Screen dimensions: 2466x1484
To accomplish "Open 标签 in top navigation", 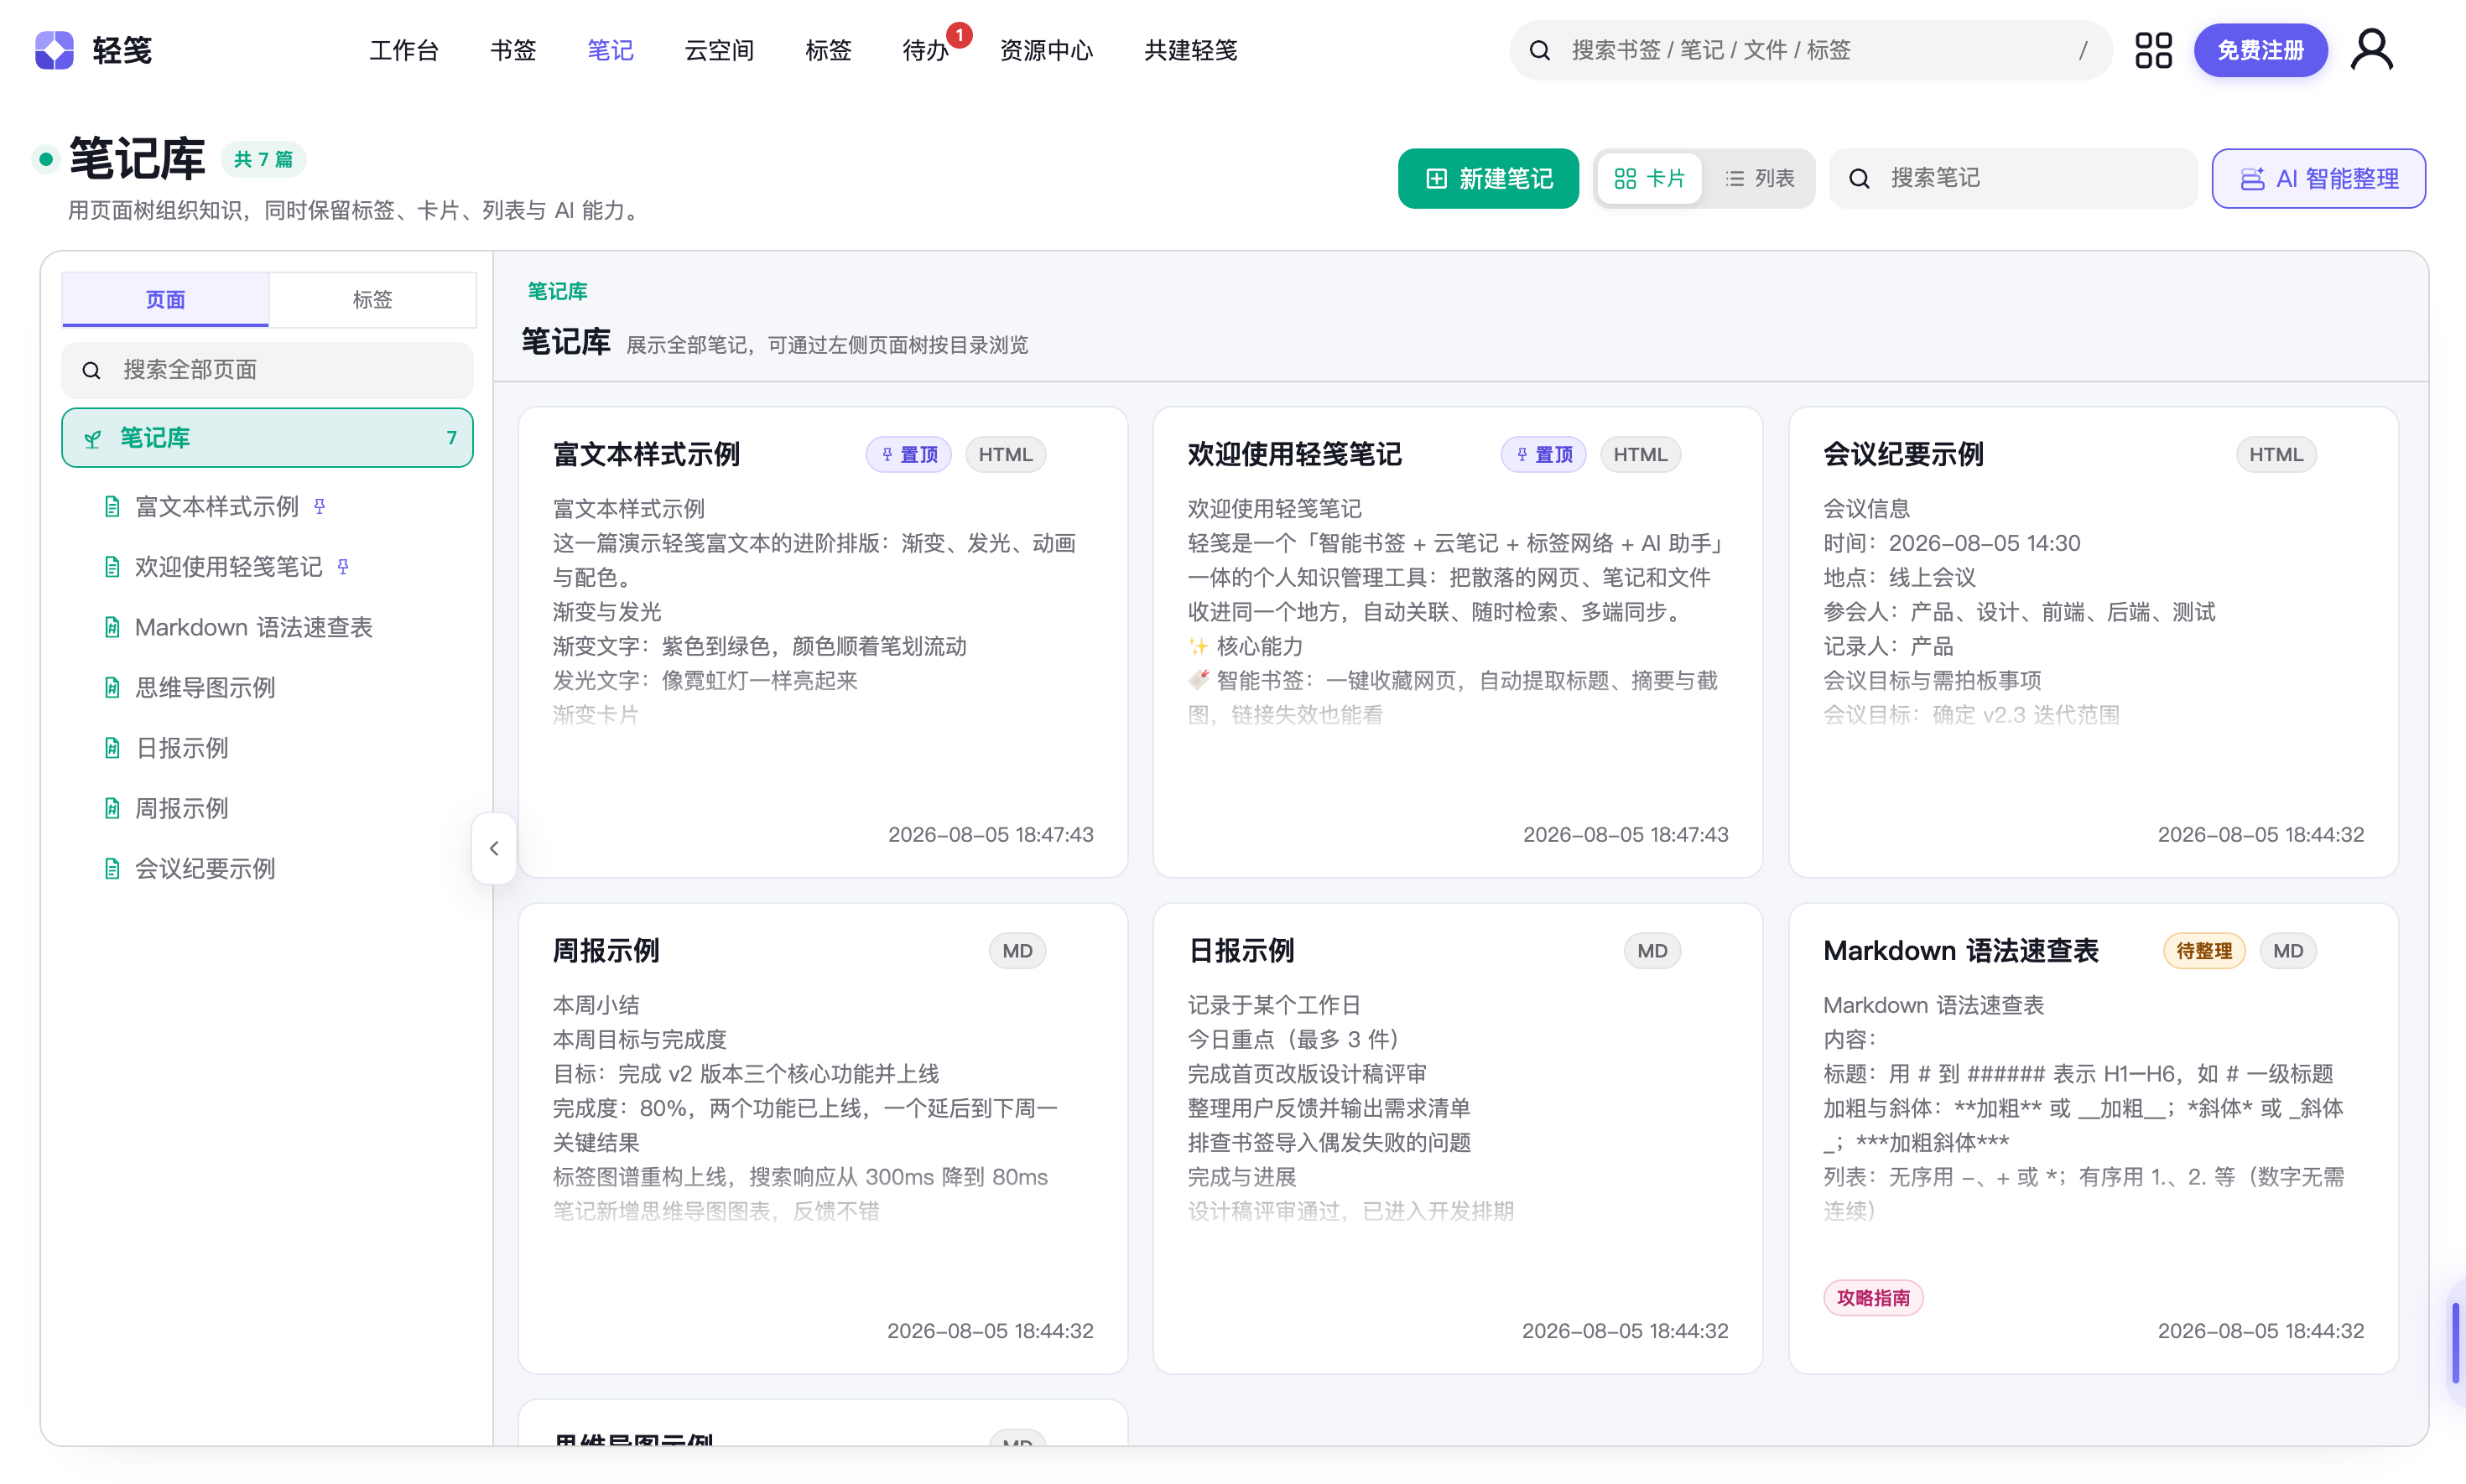I will [x=829, y=50].
